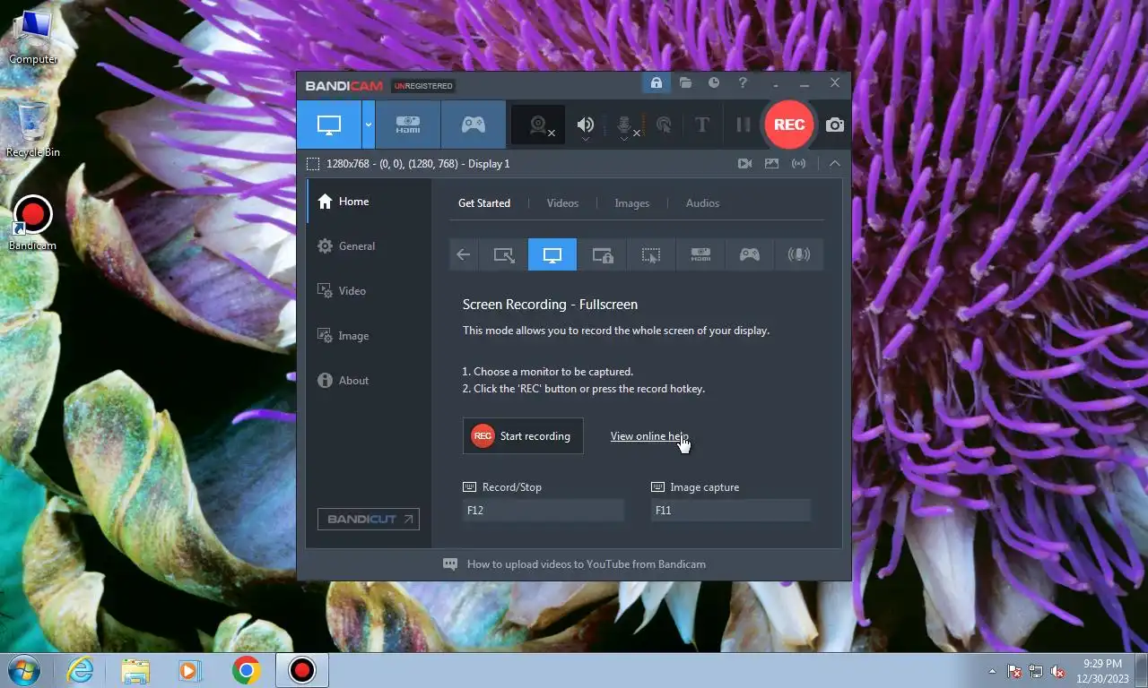Open the Image settings section
This screenshot has height=688, width=1148.
coord(370,336)
